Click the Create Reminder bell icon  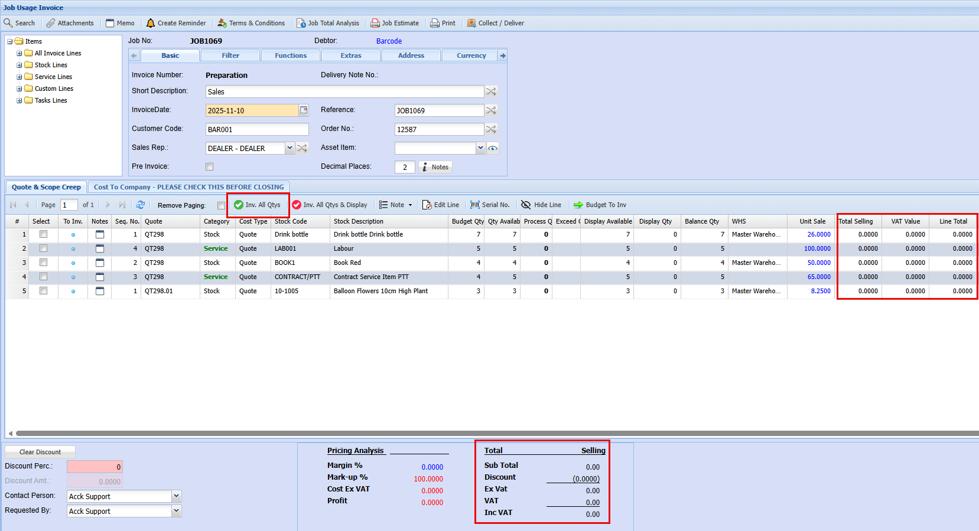pyautogui.click(x=151, y=23)
